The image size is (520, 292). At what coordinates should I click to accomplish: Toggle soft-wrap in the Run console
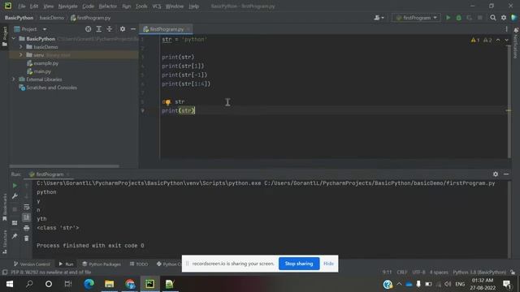pos(27,207)
